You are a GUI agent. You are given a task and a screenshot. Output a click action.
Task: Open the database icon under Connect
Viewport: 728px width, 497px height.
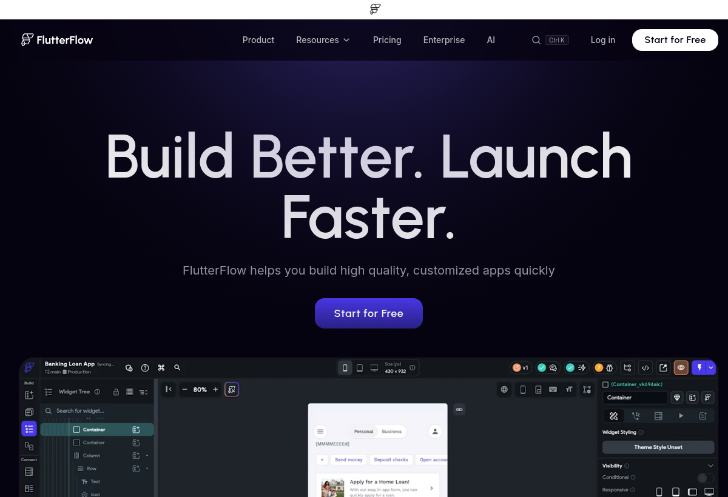pos(29,472)
